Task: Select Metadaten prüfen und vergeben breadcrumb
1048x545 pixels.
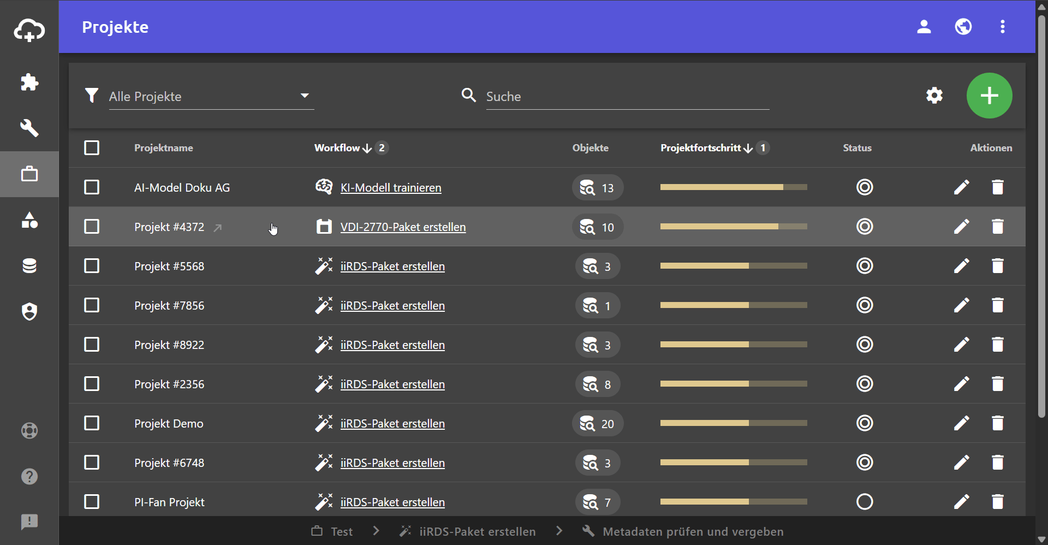Action: coord(692,531)
